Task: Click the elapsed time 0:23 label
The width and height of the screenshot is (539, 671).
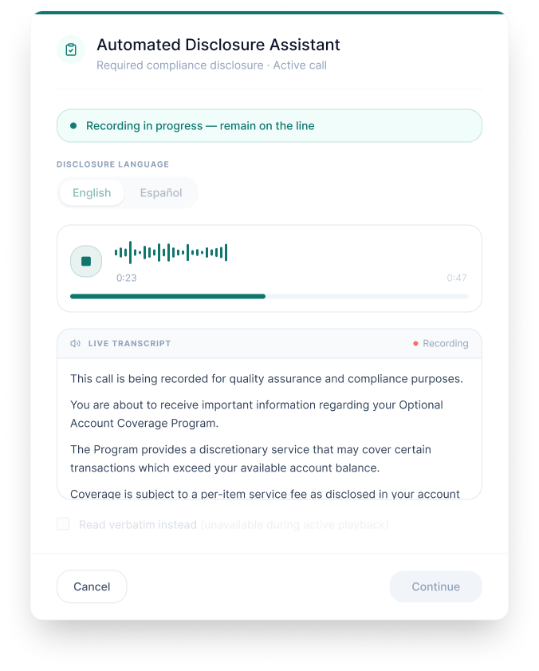Action: pyautogui.click(x=127, y=278)
